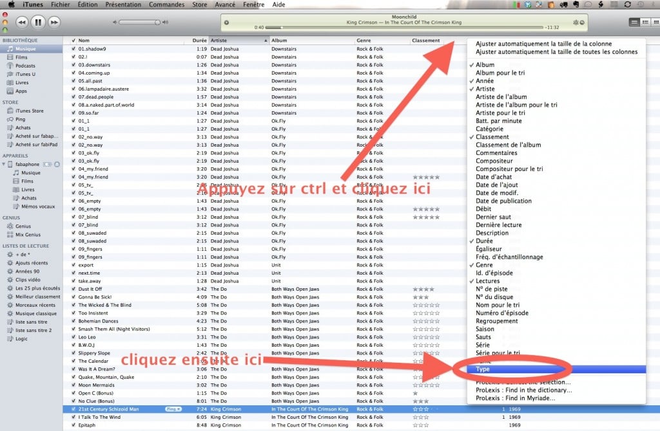Image resolution: width=660 pixels, height=431 pixels.
Task: Skip to the next track
Action: point(54,23)
